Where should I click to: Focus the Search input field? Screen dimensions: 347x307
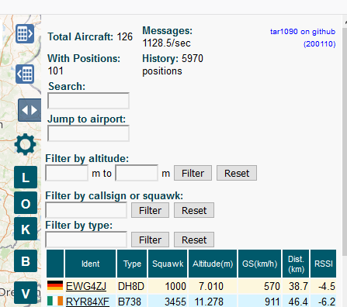point(88,101)
